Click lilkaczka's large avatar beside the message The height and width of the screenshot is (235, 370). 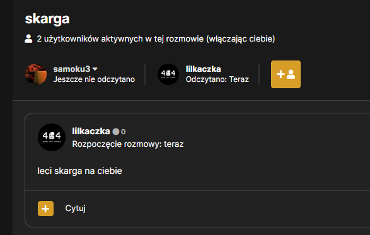(x=52, y=137)
